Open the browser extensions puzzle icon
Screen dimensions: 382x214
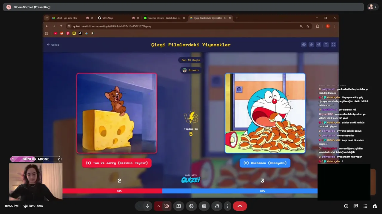point(318,26)
